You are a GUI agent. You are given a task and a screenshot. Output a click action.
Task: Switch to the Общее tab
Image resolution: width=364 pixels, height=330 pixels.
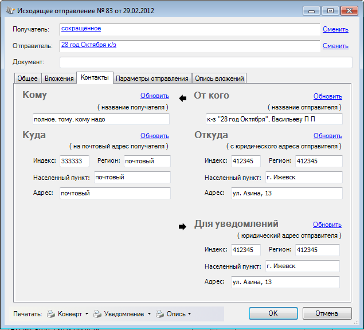click(28, 78)
